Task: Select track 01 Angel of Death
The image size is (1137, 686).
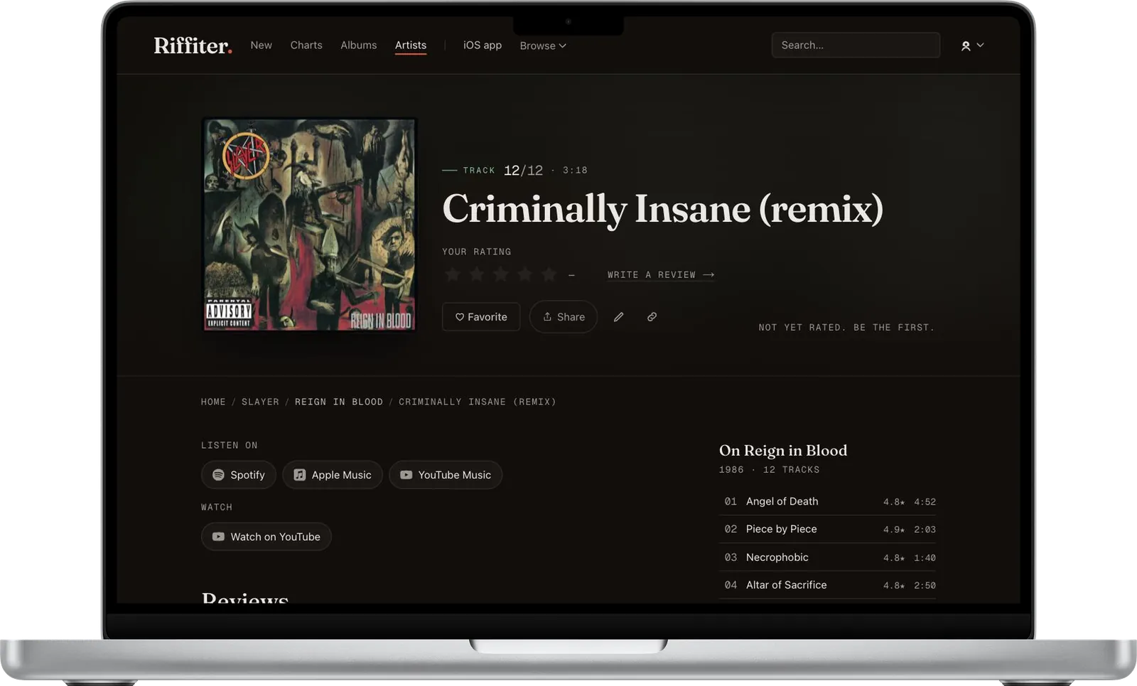Action: [827, 501]
